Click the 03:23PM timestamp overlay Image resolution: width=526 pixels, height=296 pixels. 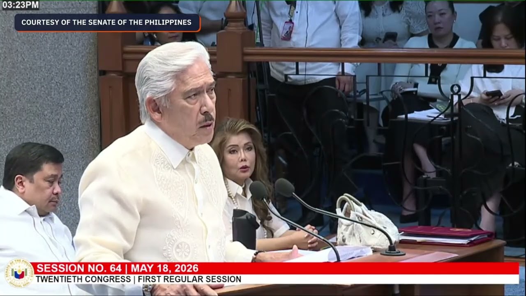(21, 5)
